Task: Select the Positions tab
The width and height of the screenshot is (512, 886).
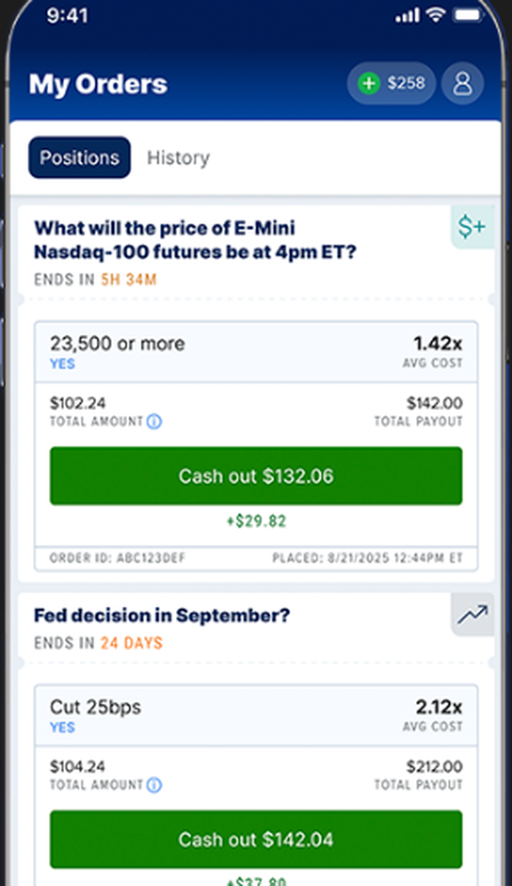Action: [x=79, y=158]
